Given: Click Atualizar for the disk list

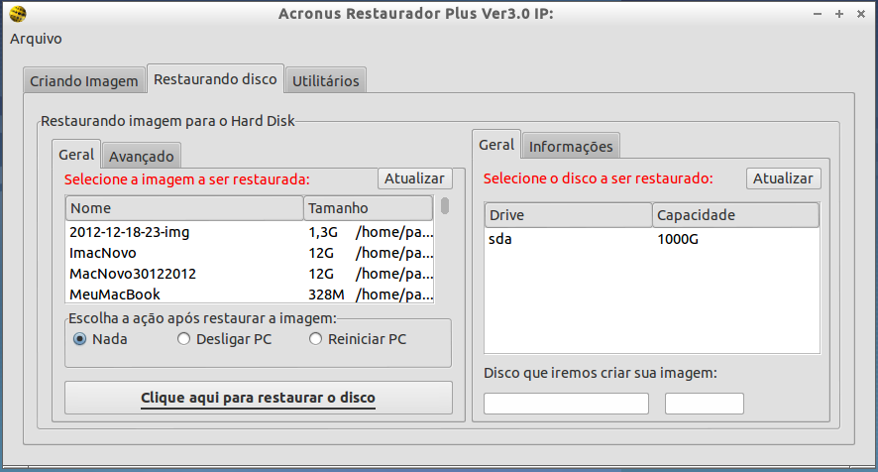Looking at the screenshot, I should (x=783, y=178).
